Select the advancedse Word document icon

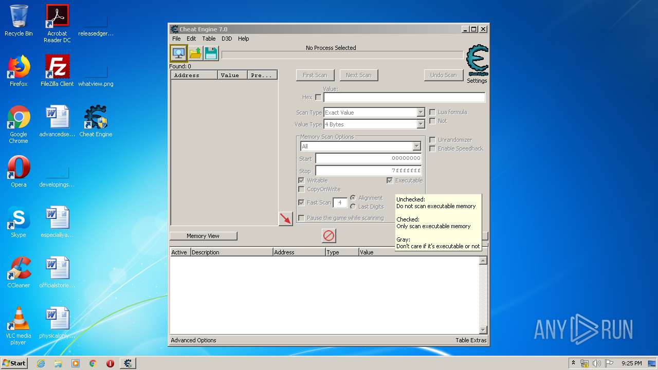coord(57,121)
